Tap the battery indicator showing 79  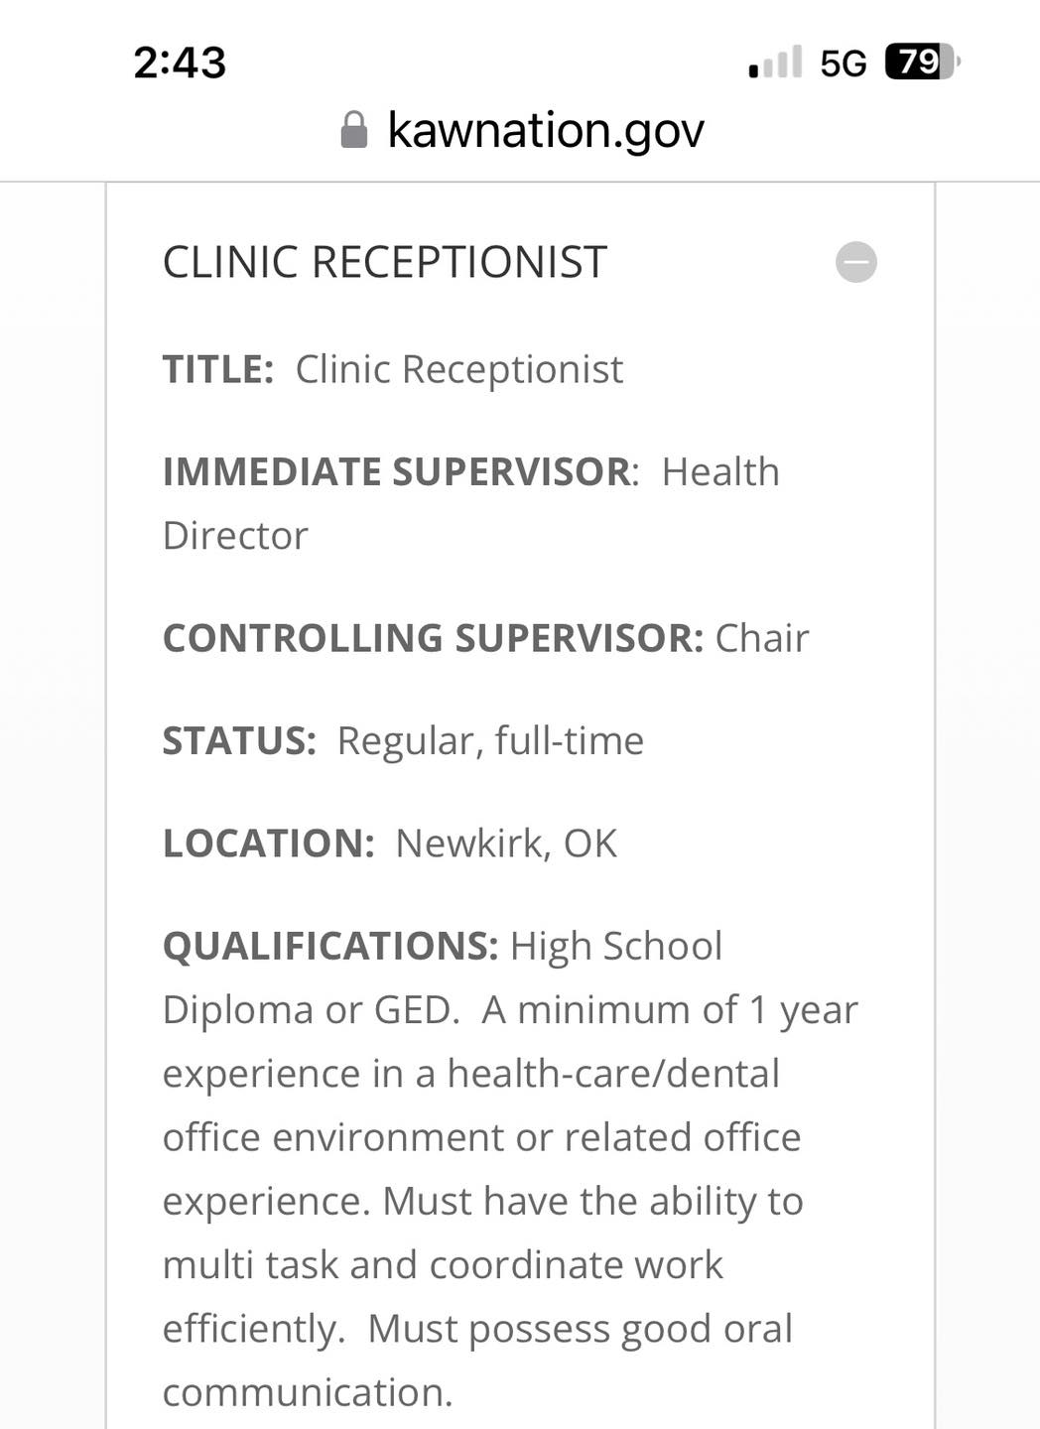[922, 63]
